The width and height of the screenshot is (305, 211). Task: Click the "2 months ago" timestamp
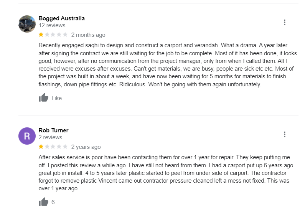tap(88, 35)
